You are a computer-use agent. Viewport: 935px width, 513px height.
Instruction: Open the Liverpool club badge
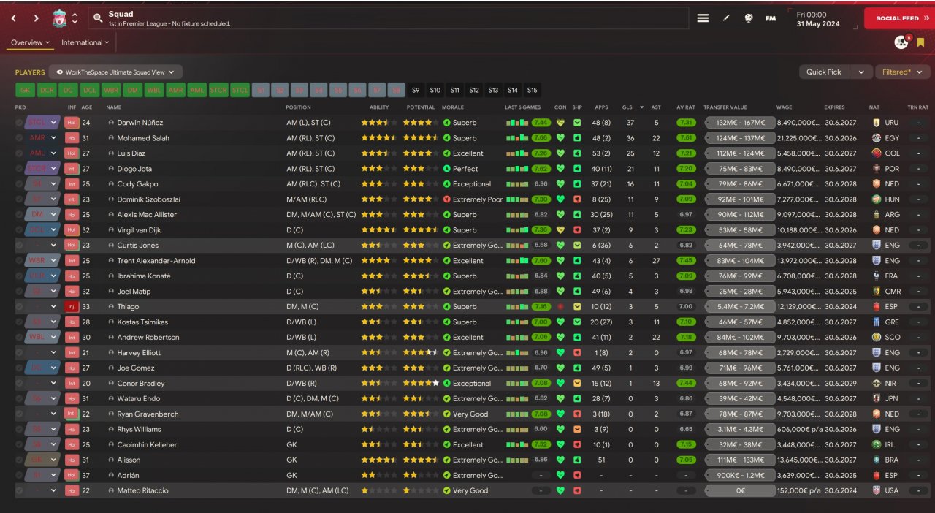59,18
